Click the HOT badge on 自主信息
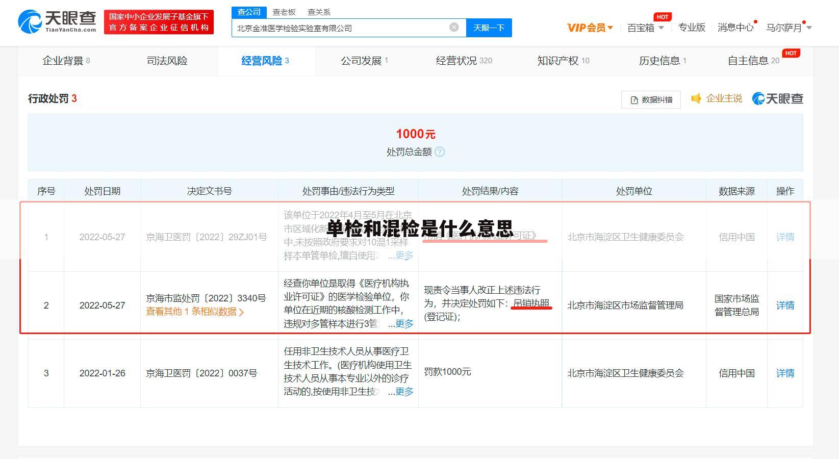 791,53
